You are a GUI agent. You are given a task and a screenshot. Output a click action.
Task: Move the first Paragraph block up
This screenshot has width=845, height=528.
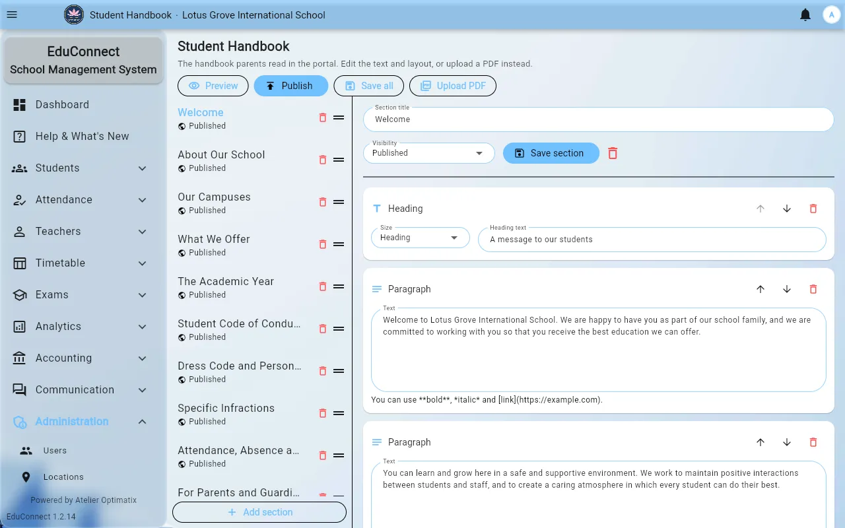[x=760, y=289]
